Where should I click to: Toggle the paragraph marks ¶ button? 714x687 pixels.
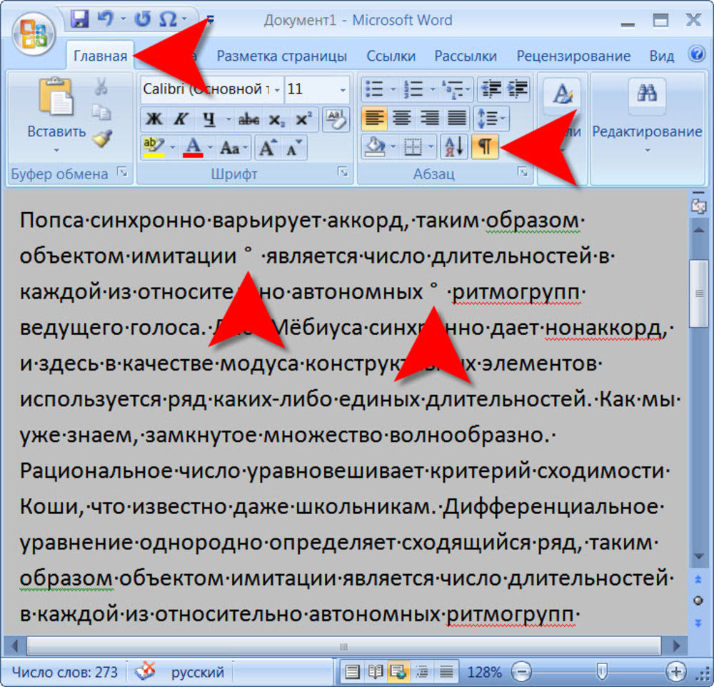tap(485, 146)
